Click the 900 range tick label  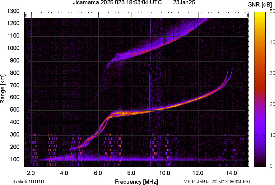(x=15, y=60)
